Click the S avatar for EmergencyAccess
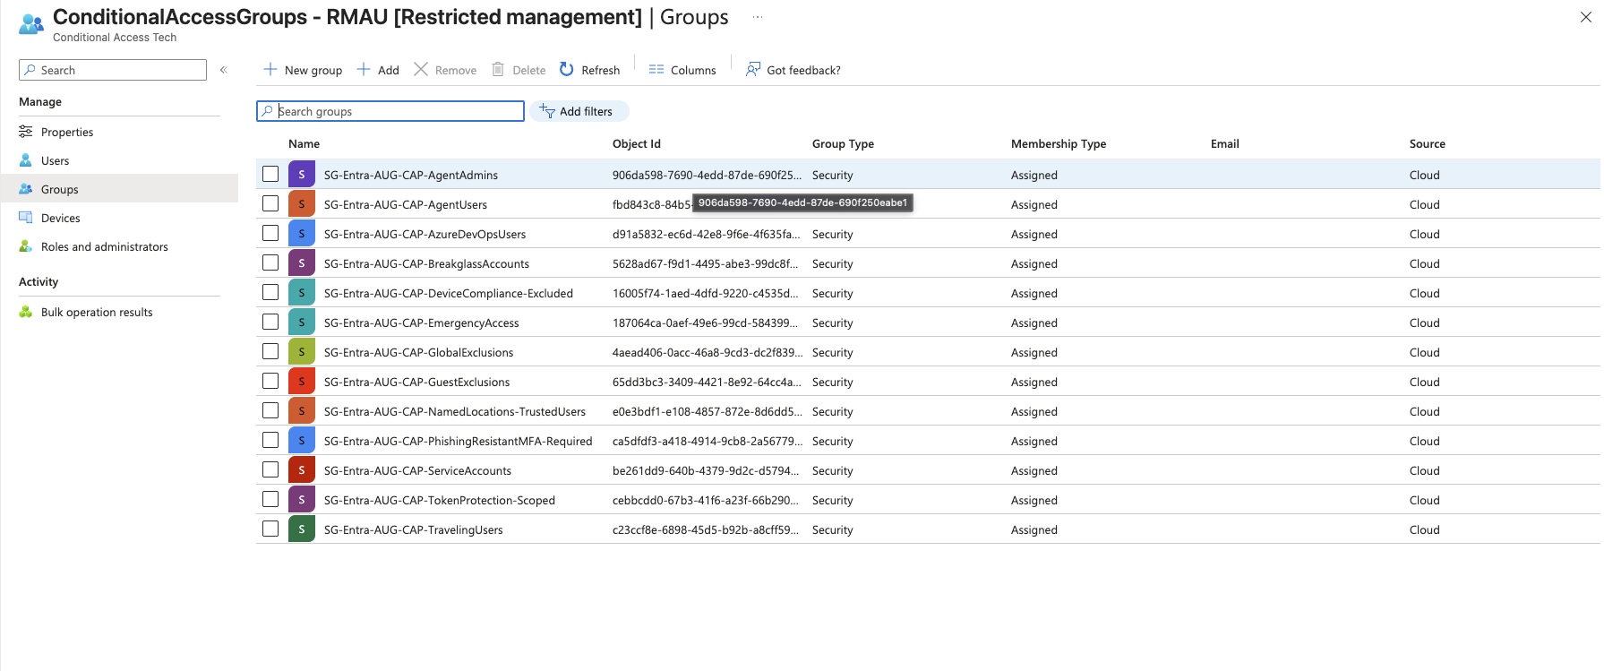The height and width of the screenshot is (671, 1604). pyautogui.click(x=302, y=323)
